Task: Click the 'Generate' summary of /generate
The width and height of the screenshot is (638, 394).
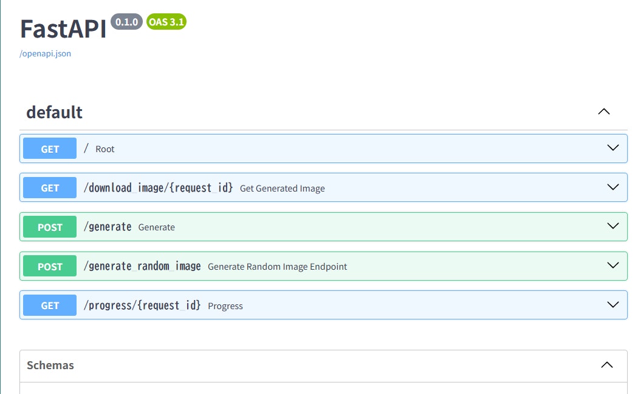Action: 157,227
